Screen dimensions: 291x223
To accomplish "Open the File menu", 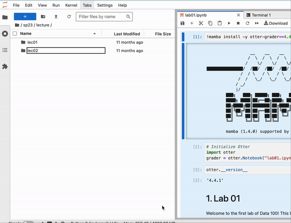I will (16, 5).
